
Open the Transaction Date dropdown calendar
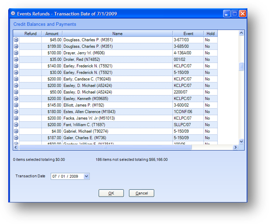pyautogui.click(x=87, y=177)
